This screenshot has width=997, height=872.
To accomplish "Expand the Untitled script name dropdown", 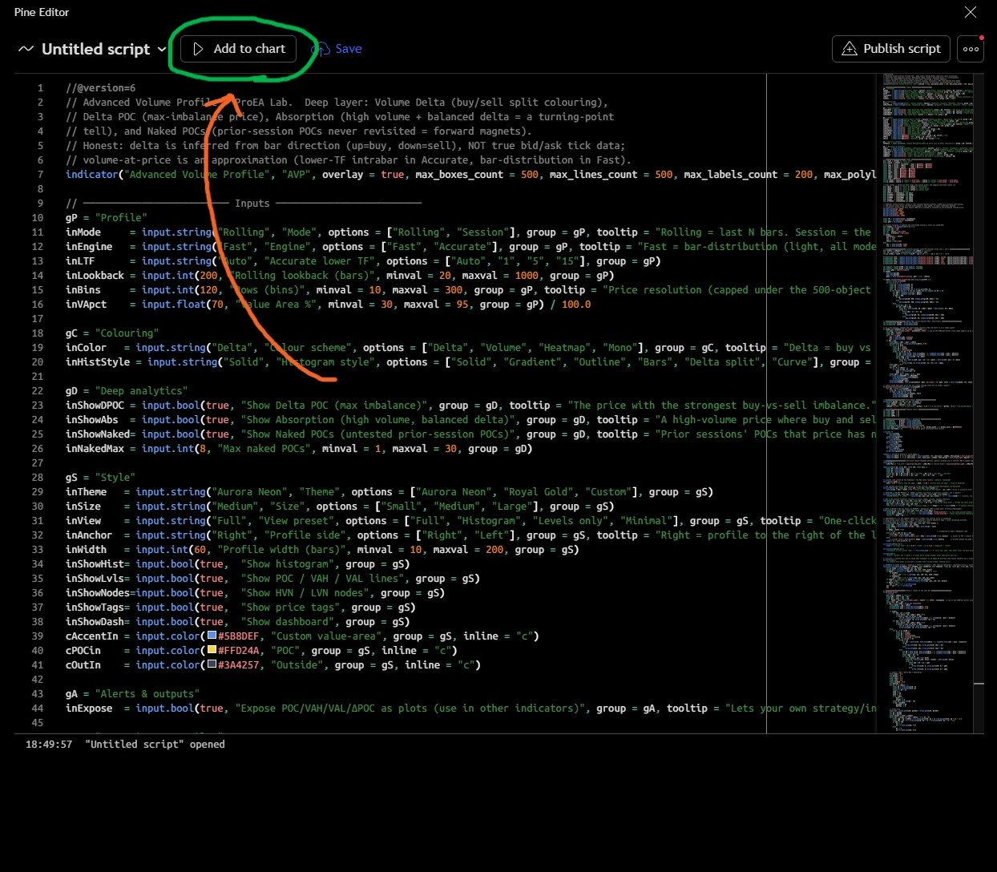I will tap(162, 49).
